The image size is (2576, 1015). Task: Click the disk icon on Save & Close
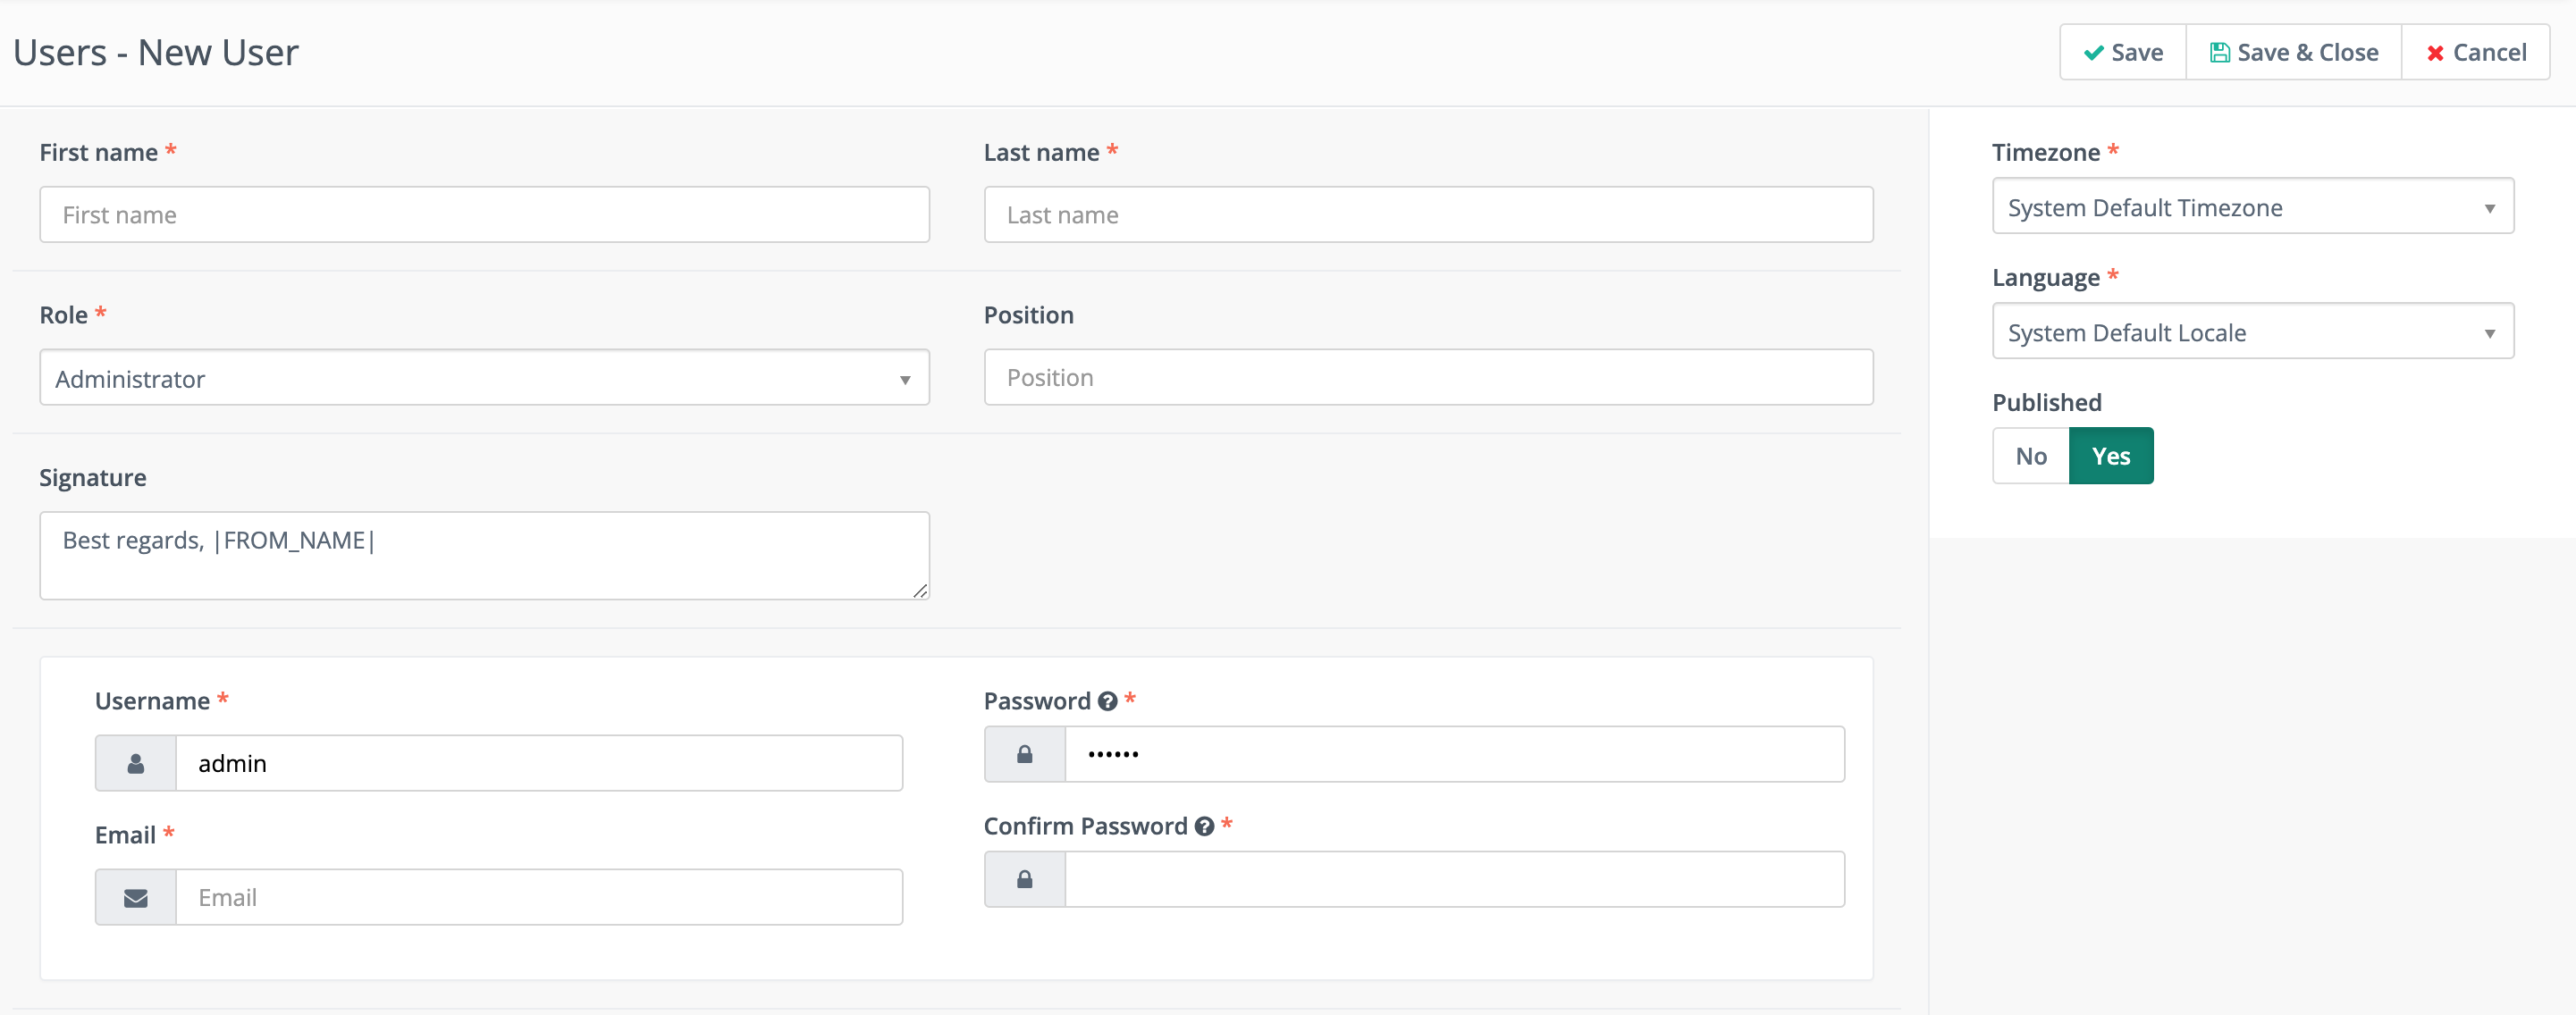point(2221,52)
